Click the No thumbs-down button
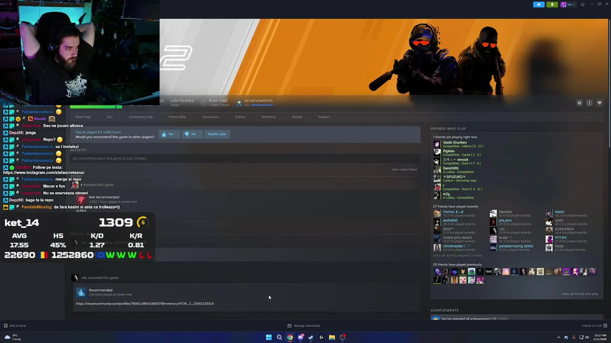The height and width of the screenshot is (343, 611). tap(192, 134)
